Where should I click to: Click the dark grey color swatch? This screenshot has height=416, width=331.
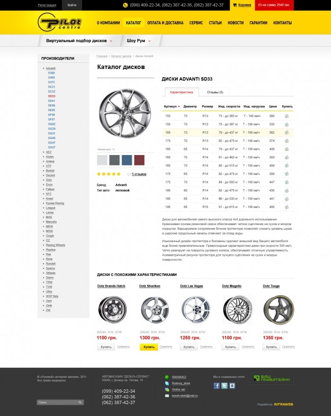point(114,160)
